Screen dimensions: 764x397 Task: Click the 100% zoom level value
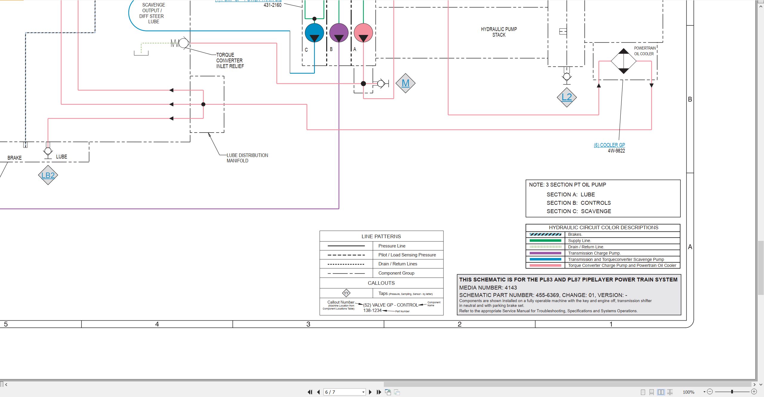pos(688,392)
